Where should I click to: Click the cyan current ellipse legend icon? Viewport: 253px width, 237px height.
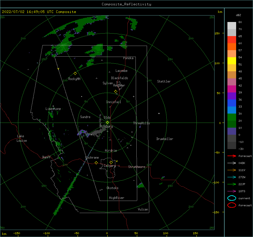point(232,198)
